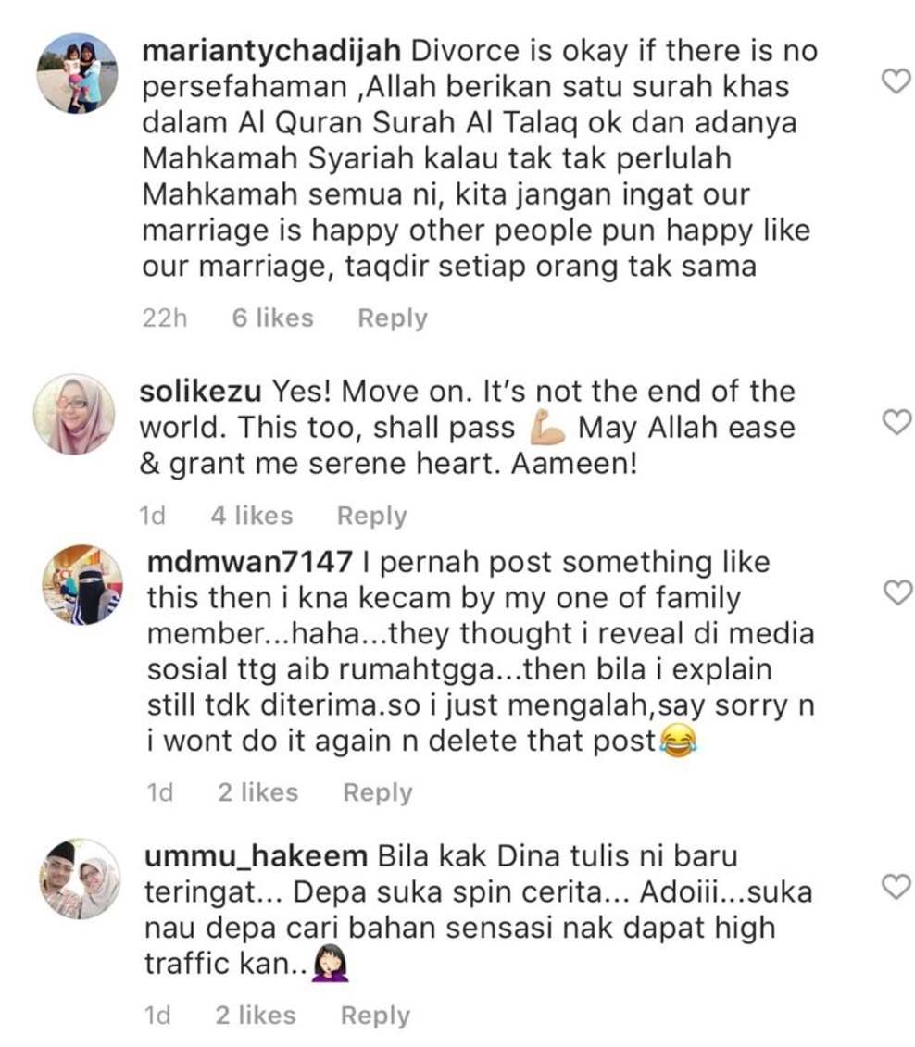The height and width of the screenshot is (1047, 915).
Task: View the 6 likes list
Action: point(272,318)
